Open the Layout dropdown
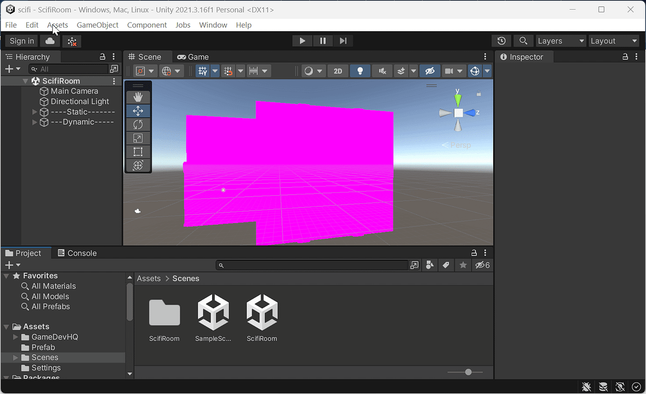646x394 pixels. pyautogui.click(x=613, y=40)
